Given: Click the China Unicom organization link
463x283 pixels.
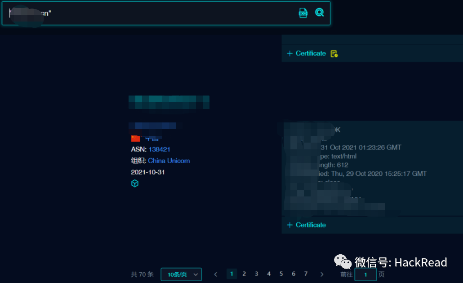Looking at the screenshot, I should pos(169,161).
